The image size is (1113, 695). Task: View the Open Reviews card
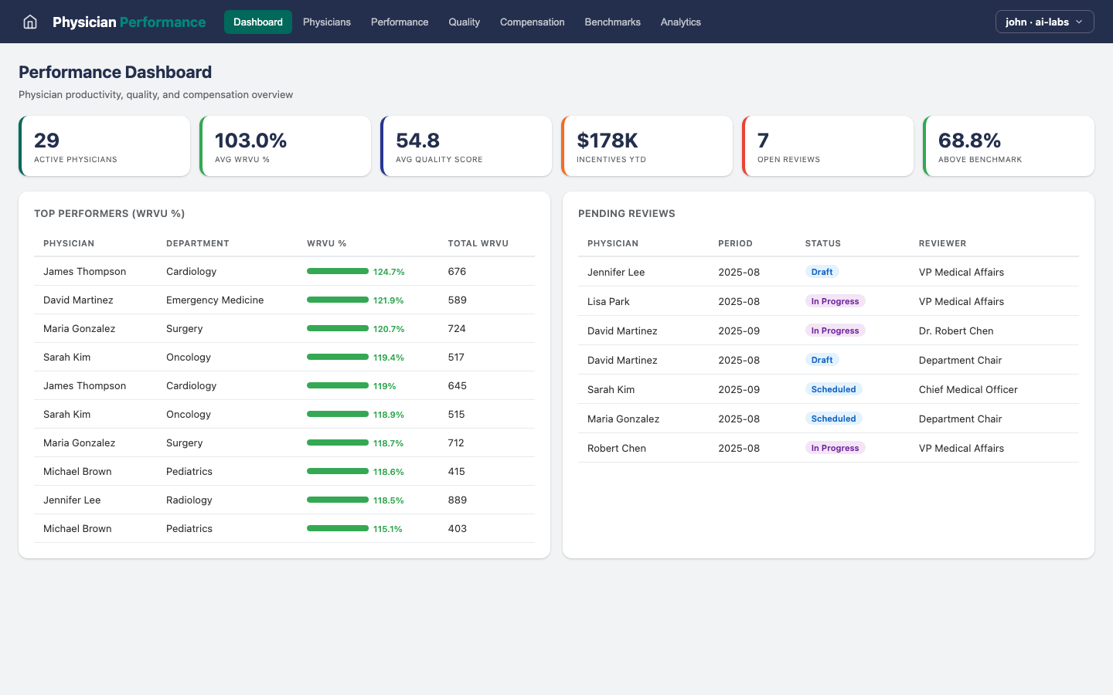[828, 146]
